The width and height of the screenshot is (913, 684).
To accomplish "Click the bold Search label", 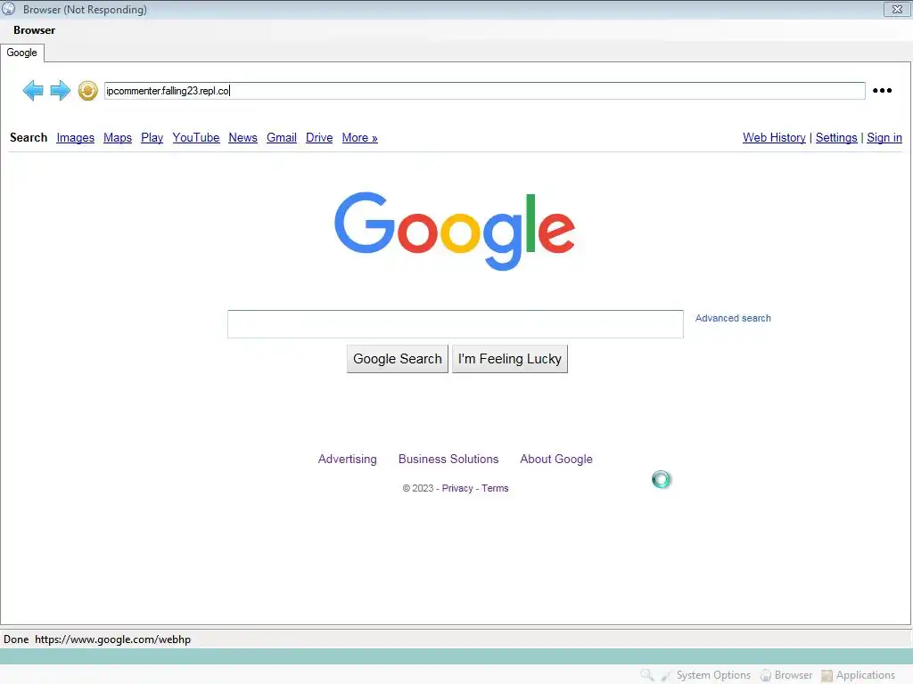I will point(29,138).
